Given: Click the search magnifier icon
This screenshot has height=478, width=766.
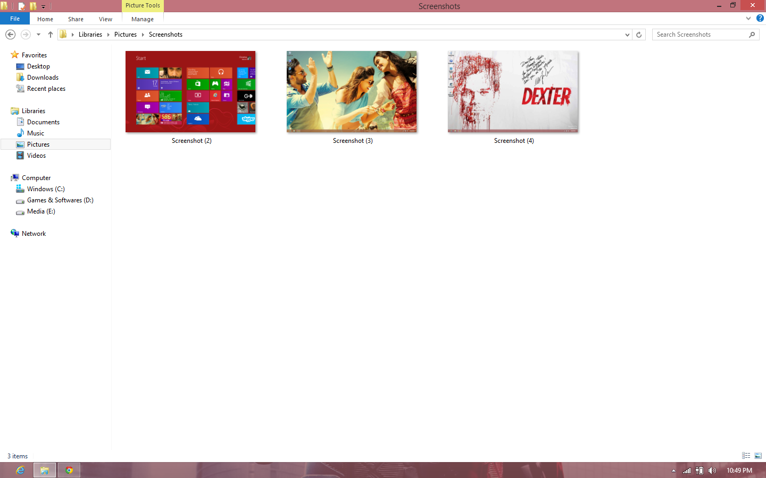Looking at the screenshot, I should coord(752,35).
